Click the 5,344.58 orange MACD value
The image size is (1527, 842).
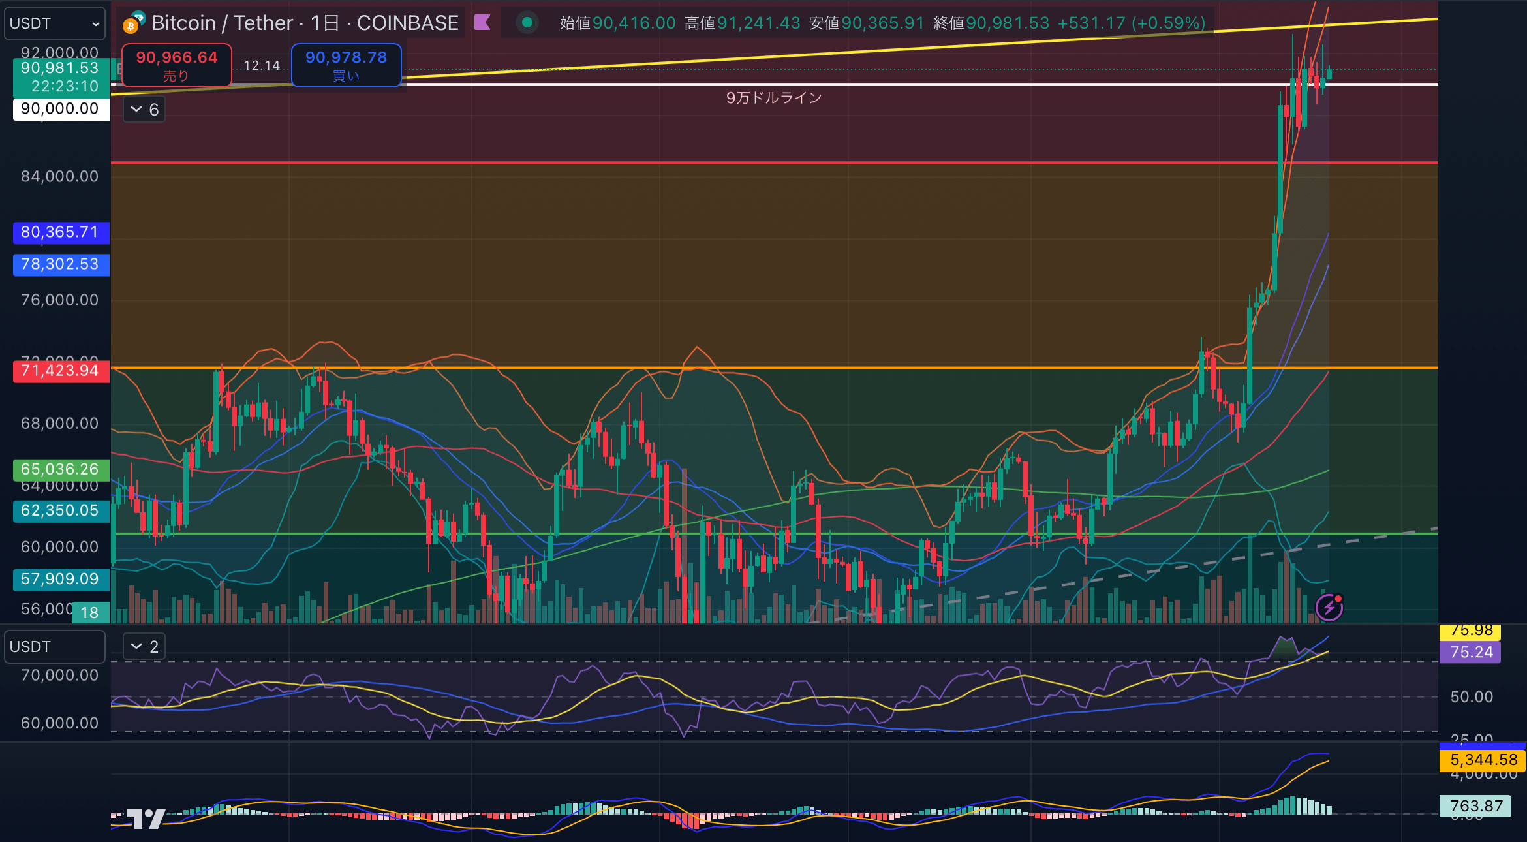[x=1483, y=760]
